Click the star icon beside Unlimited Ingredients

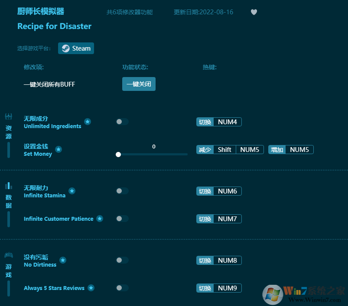tap(88, 122)
